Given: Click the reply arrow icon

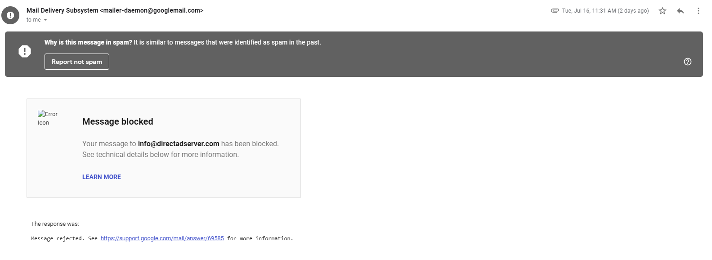Looking at the screenshot, I should [x=681, y=11].
